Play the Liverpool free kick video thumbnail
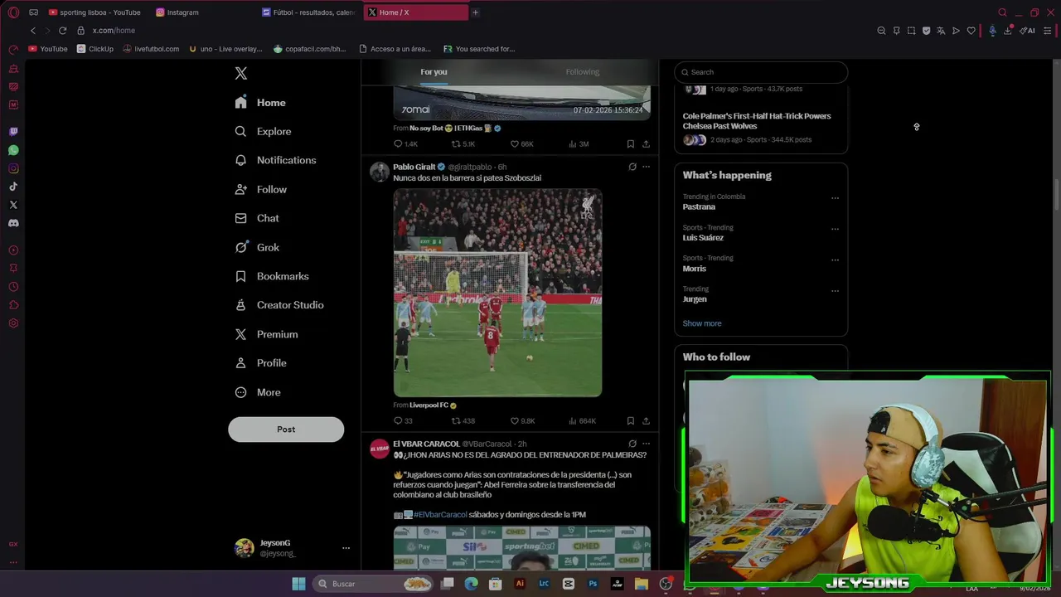This screenshot has height=597, width=1061. pyautogui.click(x=497, y=293)
